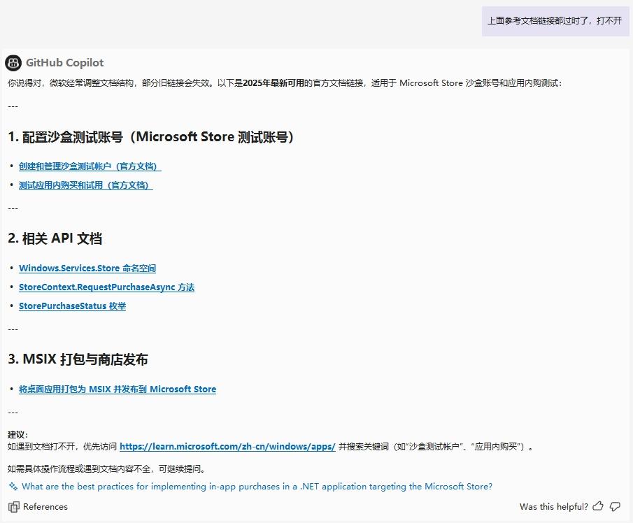Click the Was this helpful text

[553, 506]
